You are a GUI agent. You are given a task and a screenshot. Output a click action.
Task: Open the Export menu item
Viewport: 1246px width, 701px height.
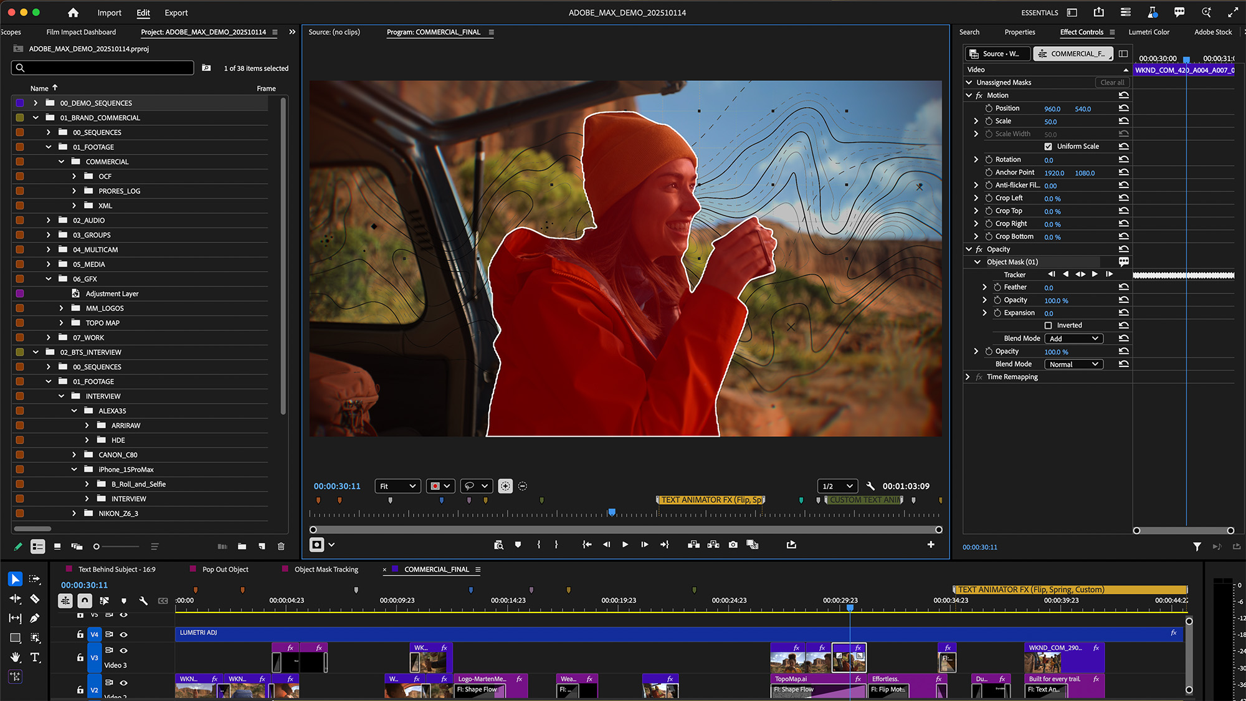point(176,12)
